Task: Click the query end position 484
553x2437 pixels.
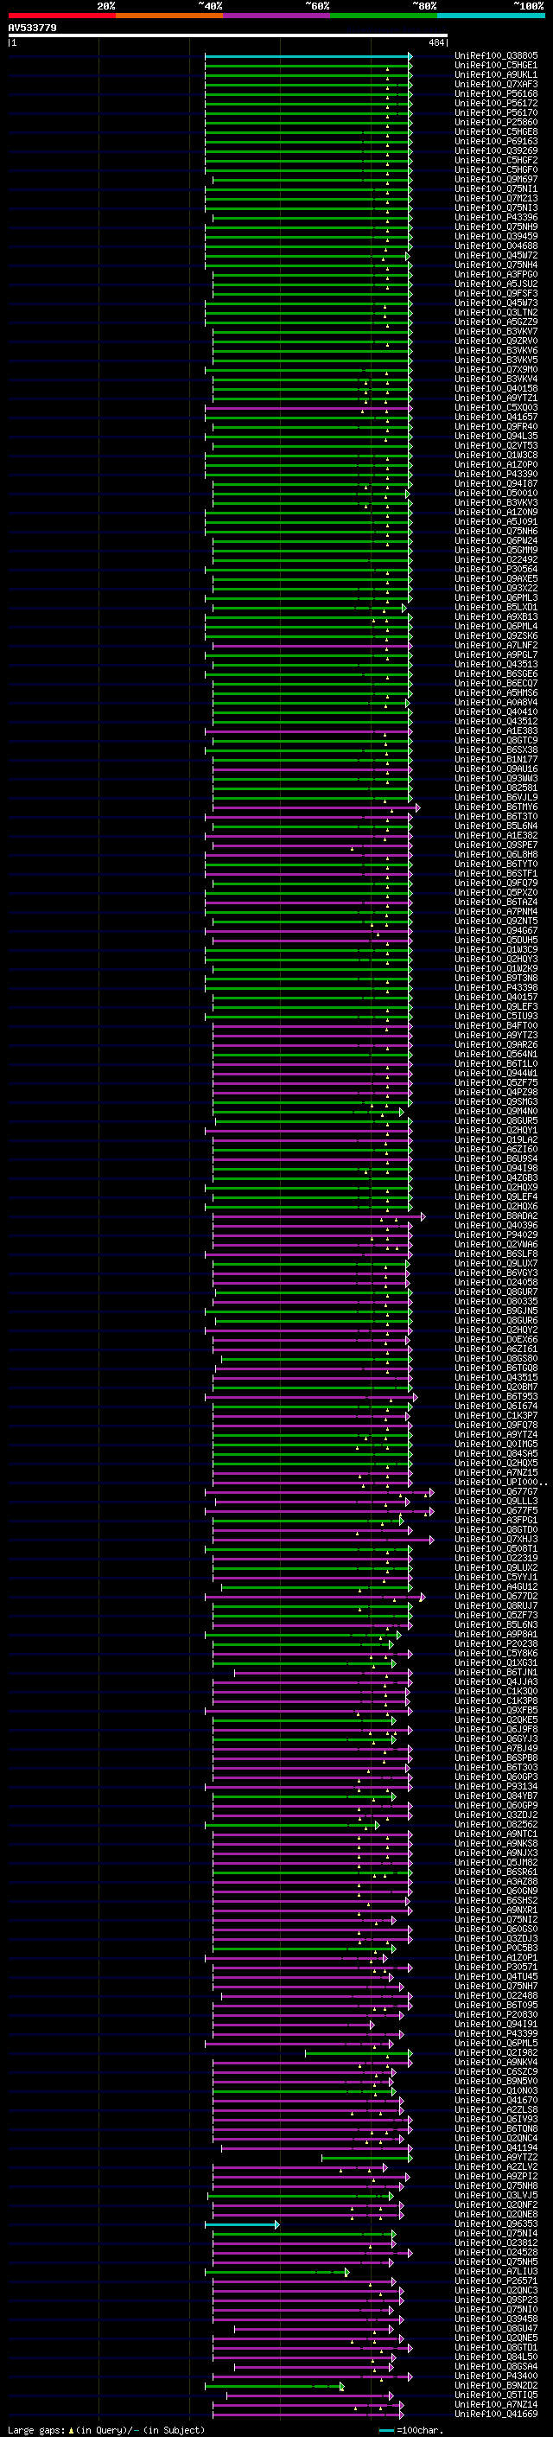Action: click(435, 42)
